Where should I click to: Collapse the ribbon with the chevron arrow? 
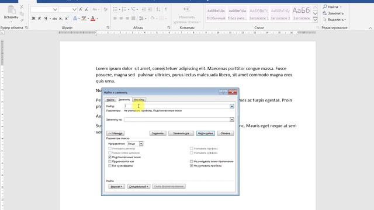point(370,28)
